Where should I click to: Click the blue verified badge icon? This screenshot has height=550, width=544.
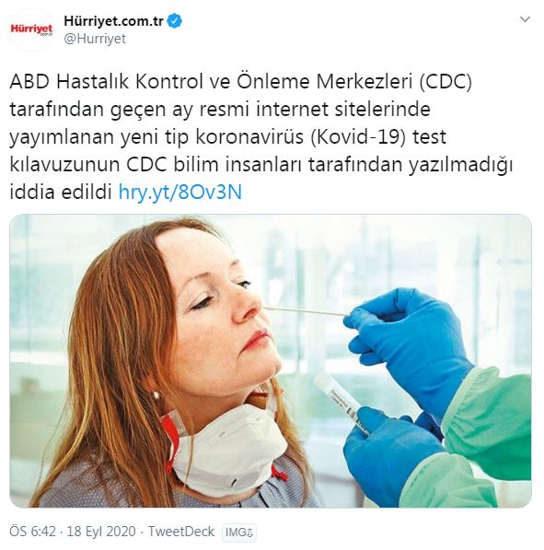174,21
